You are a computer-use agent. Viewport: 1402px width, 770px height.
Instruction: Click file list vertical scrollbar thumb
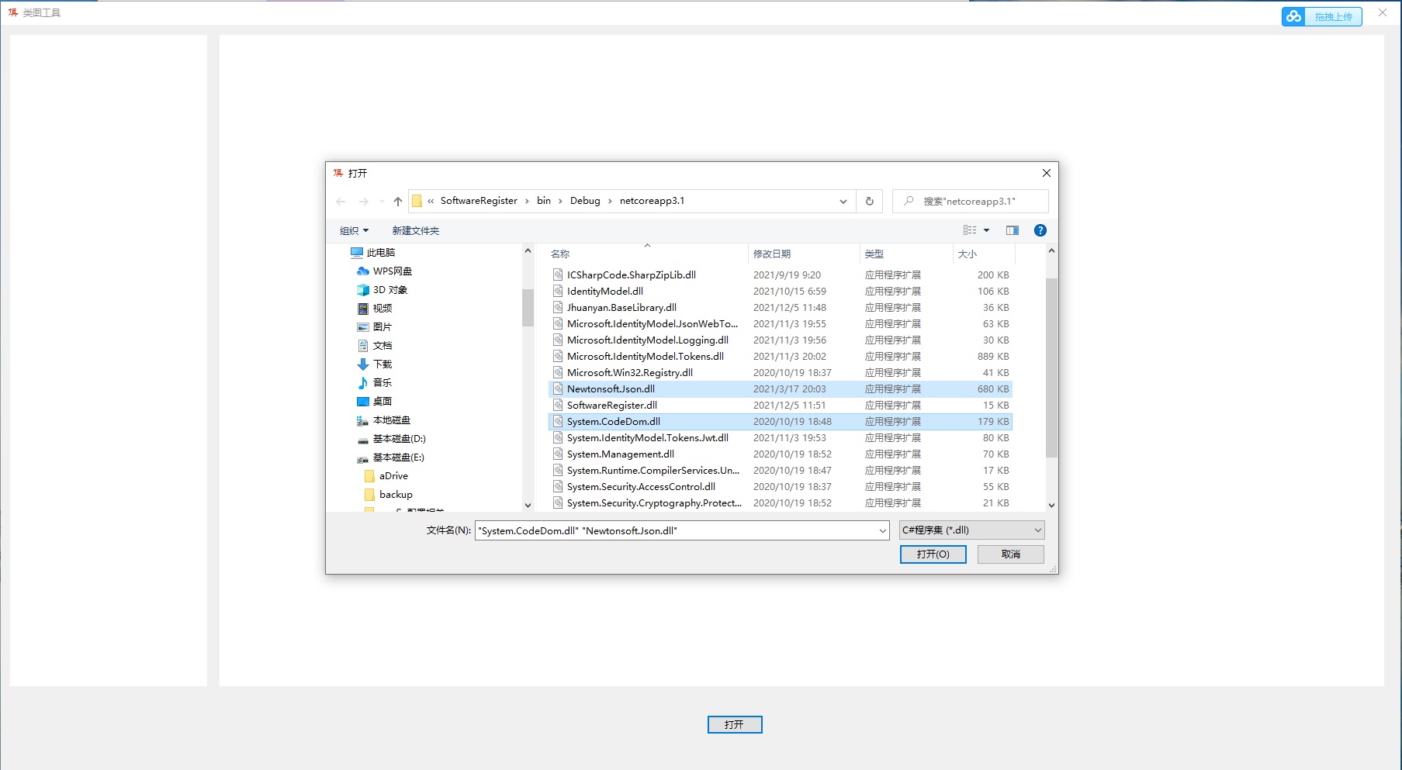pos(1051,368)
